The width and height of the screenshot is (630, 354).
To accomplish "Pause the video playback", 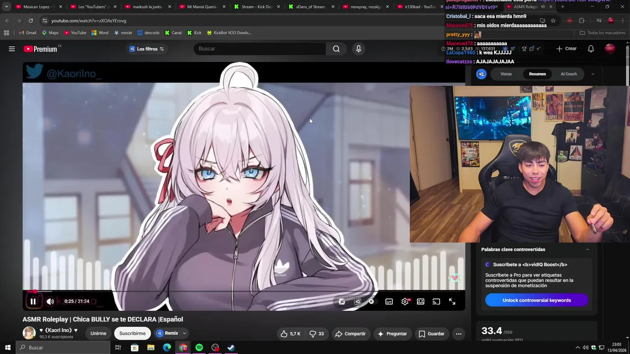I will pyautogui.click(x=33, y=301).
